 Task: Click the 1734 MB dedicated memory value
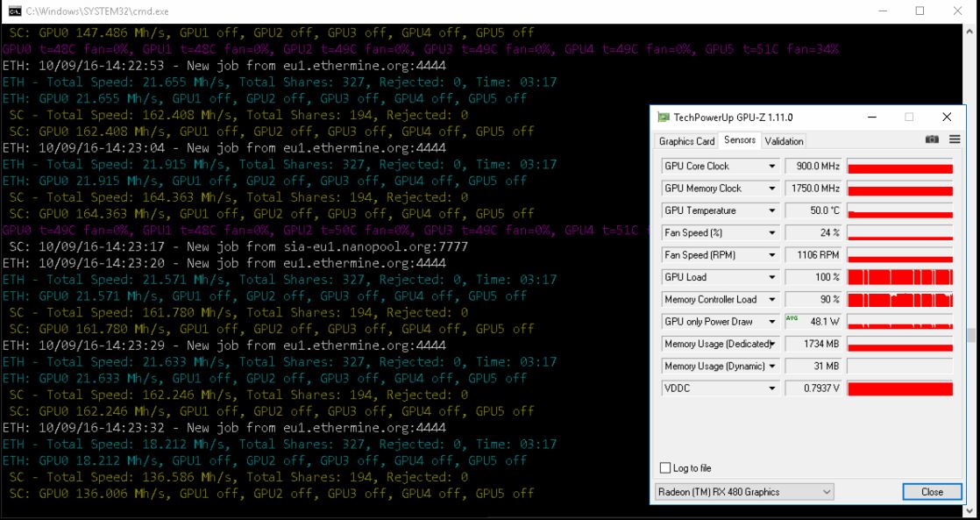pyautogui.click(x=813, y=344)
